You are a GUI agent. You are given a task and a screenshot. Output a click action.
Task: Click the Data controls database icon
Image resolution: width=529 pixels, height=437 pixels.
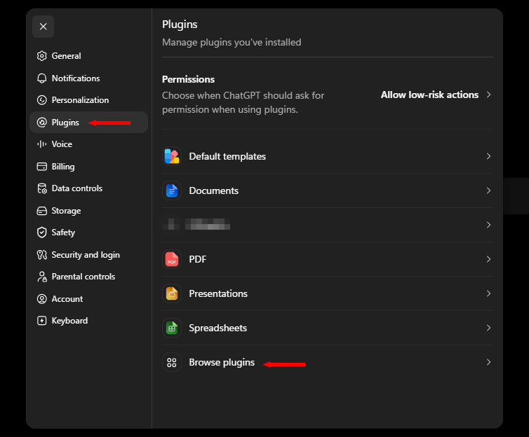click(x=42, y=188)
